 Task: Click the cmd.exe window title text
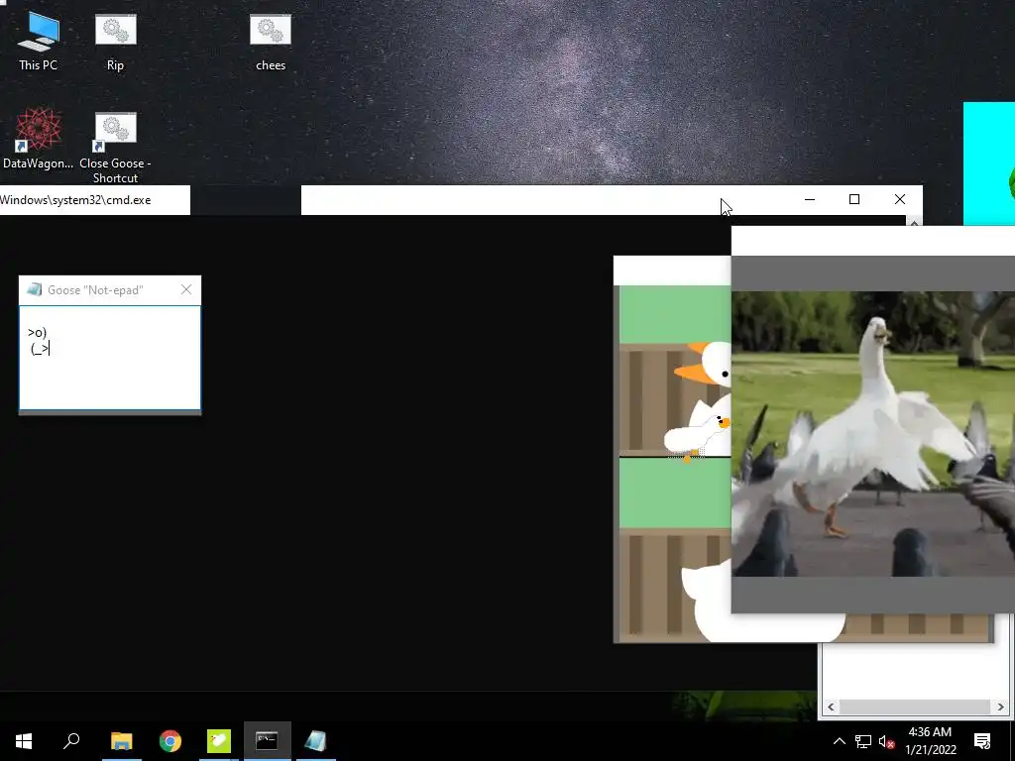pyautogui.click(x=75, y=200)
